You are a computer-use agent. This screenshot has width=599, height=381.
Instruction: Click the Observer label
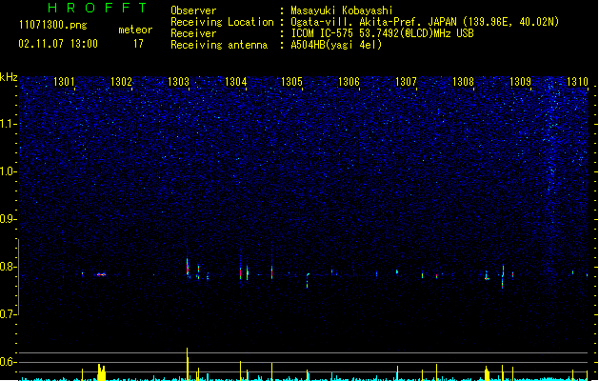pyautogui.click(x=193, y=10)
